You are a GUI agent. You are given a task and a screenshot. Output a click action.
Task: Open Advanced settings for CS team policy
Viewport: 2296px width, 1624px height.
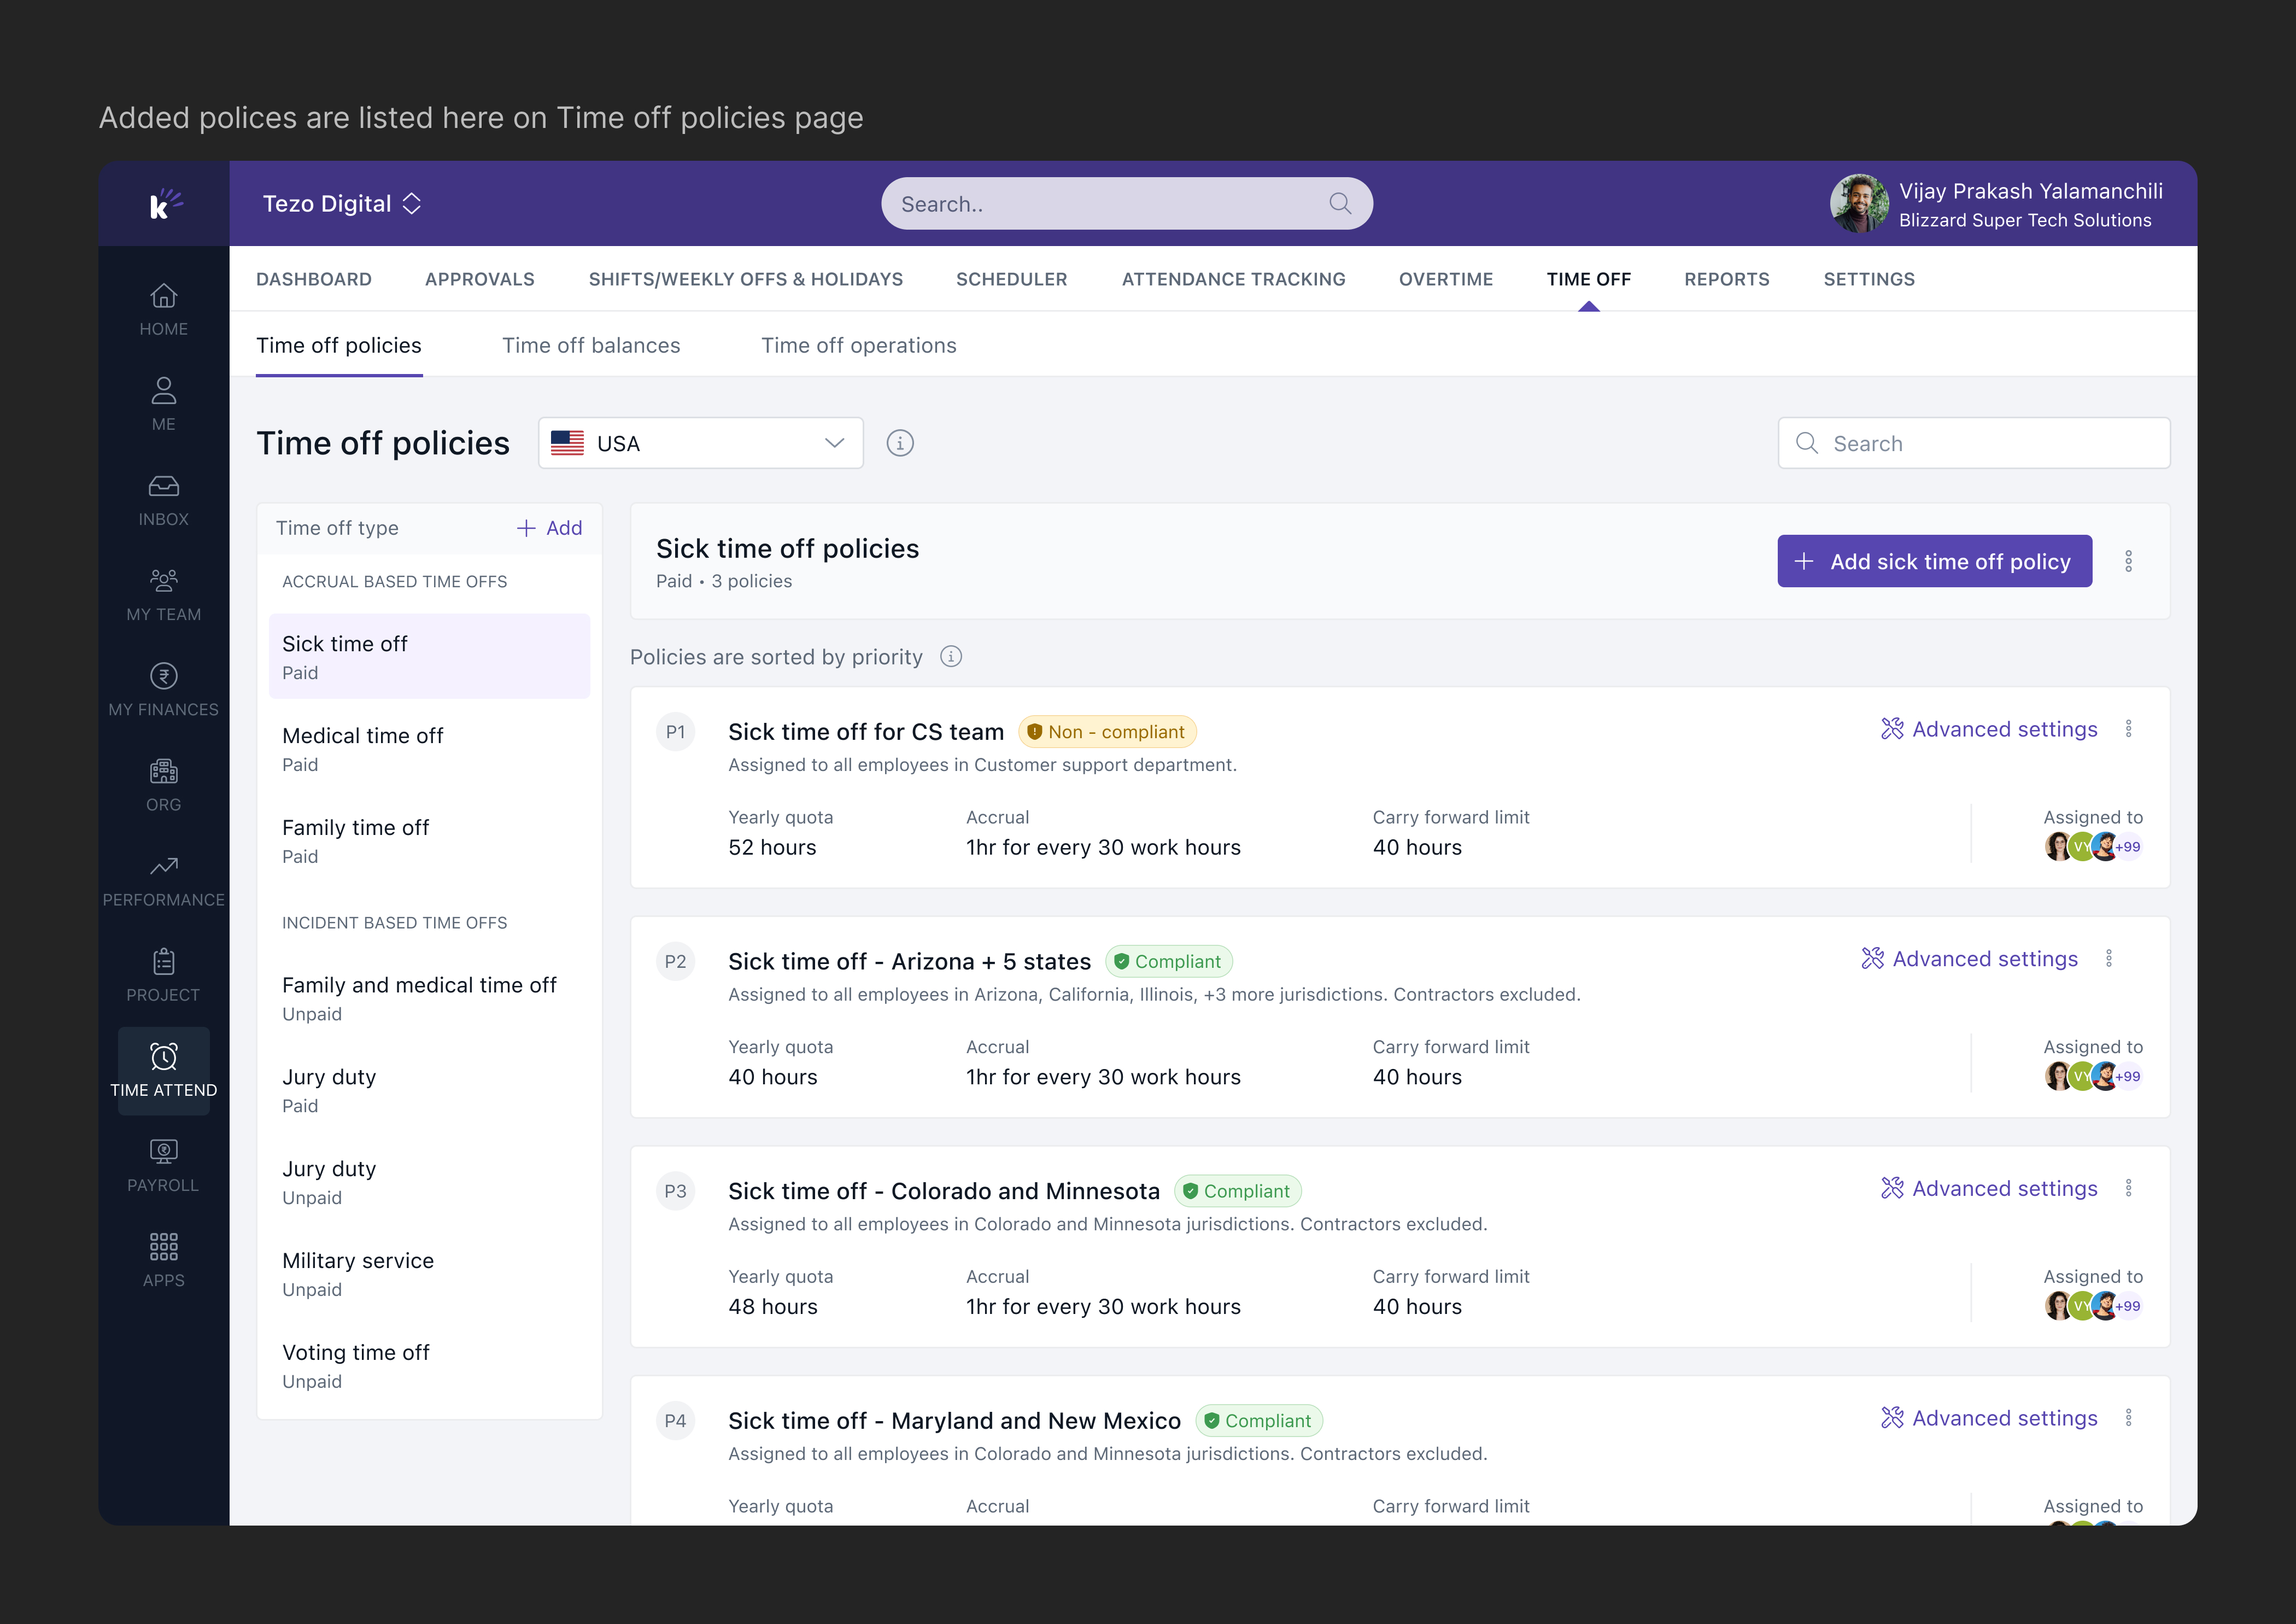1989,729
